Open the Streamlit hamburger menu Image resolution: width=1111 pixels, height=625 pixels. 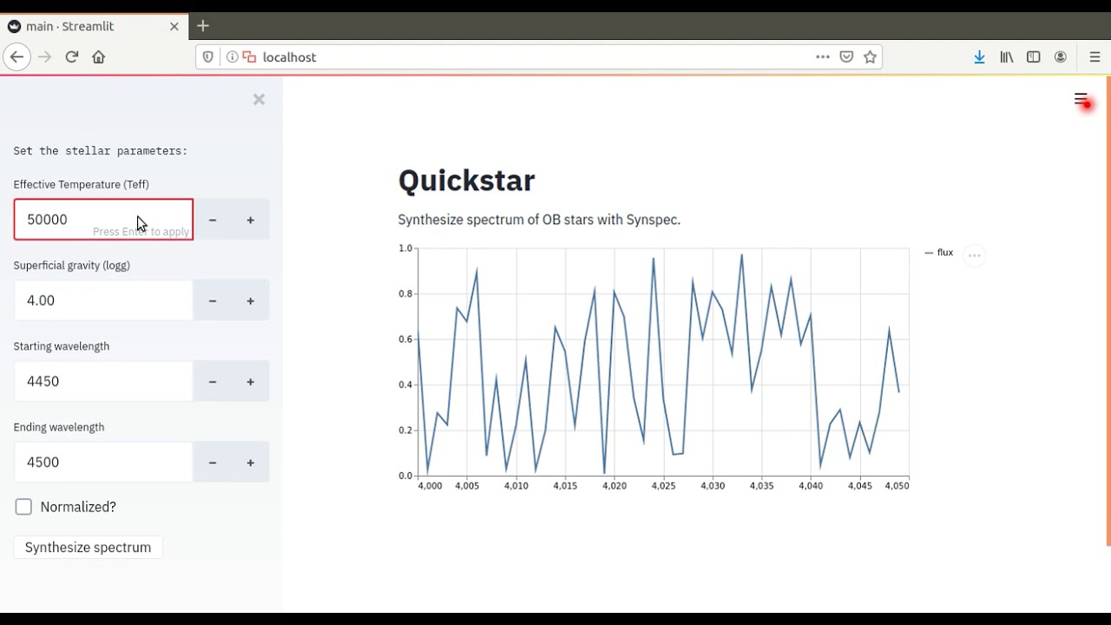point(1081,100)
